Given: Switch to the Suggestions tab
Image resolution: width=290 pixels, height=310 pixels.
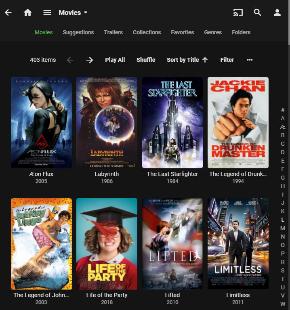Looking at the screenshot, I should click(x=78, y=32).
